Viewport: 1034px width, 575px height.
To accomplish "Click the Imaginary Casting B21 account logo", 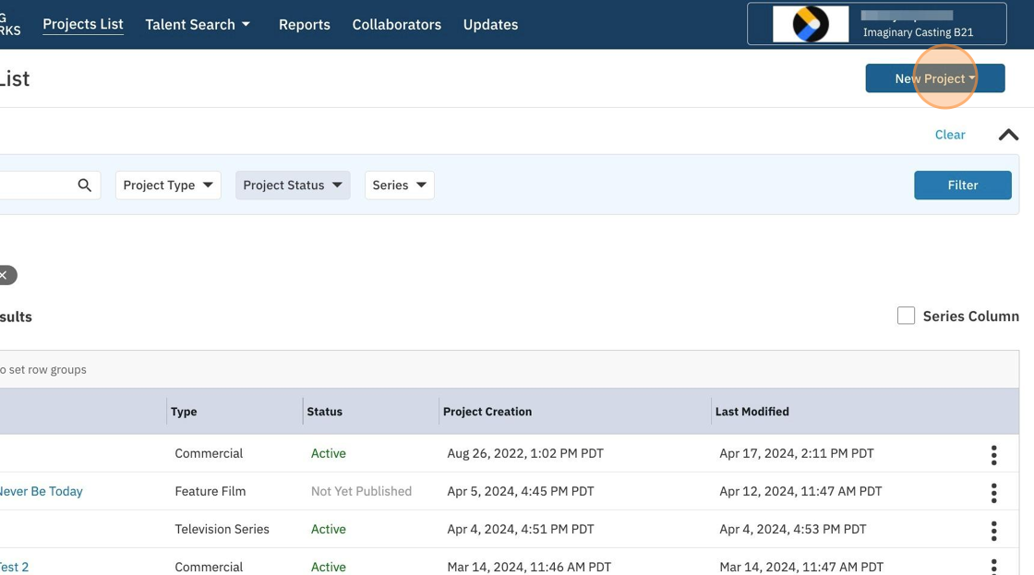I will [810, 24].
